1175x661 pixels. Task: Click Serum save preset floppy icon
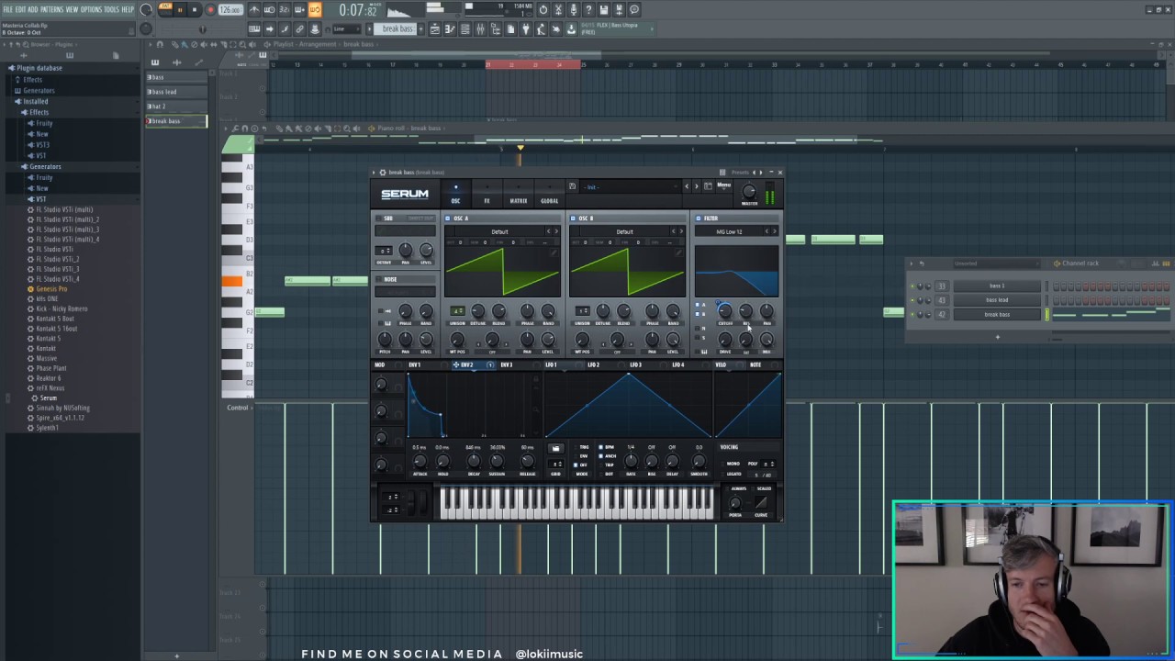572,186
